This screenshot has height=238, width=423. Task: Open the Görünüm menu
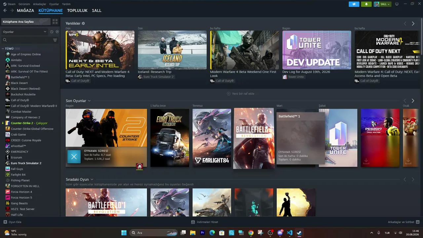24,4
